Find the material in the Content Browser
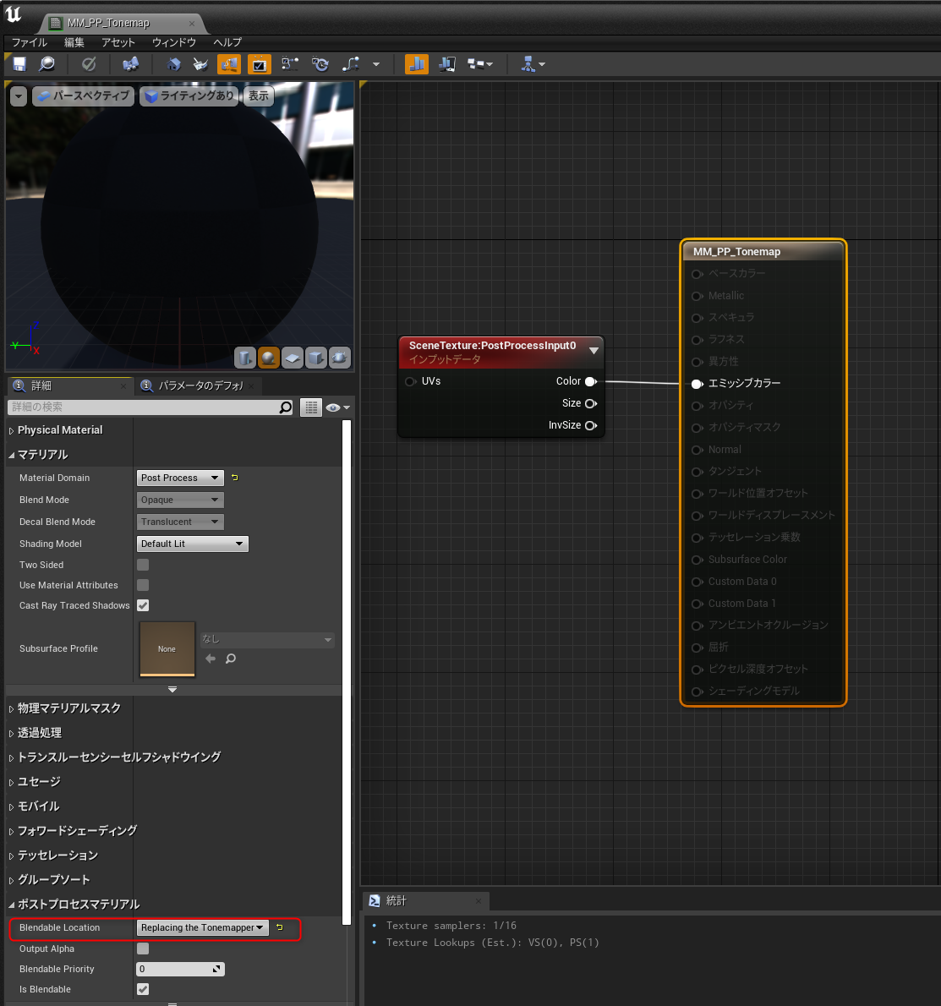The image size is (941, 1006). click(47, 64)
